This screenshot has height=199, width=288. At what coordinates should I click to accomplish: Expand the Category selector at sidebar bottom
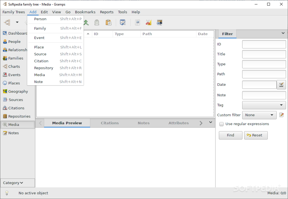tap(17, 183)
